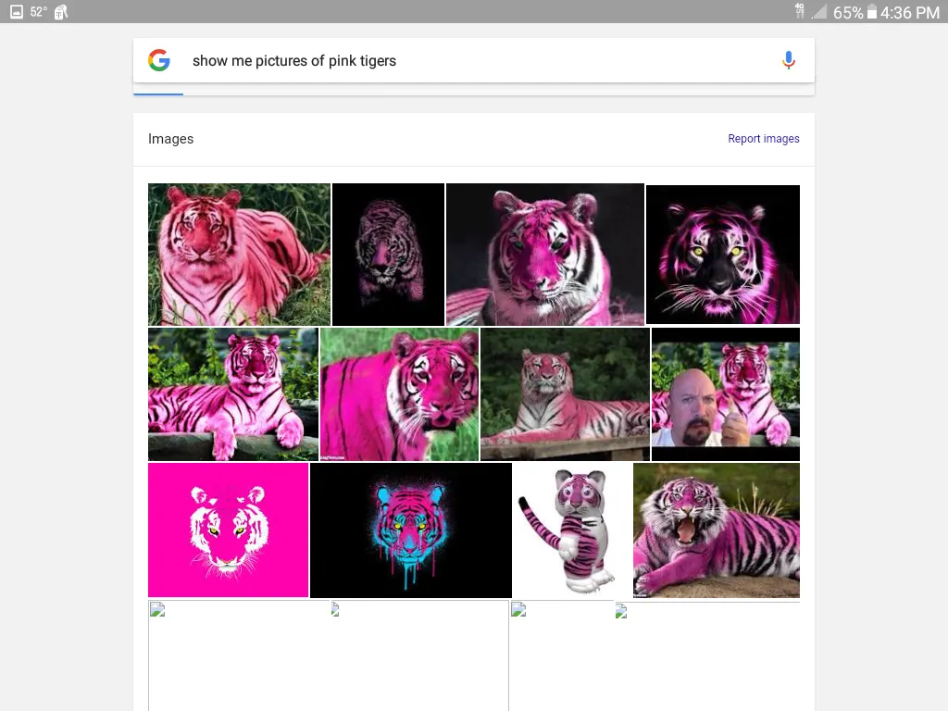Viewport: 948px width, 711px height.
Task: Open the white tiger on magenta background
Action: tap(228, 530)
